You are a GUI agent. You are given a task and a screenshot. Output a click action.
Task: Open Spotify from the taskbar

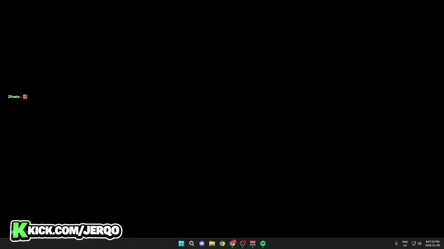pos(263,243)
